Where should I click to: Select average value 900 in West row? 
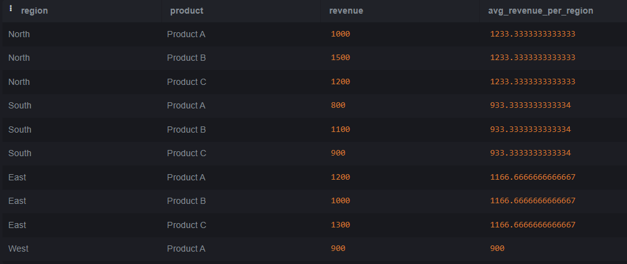(497, 249)
